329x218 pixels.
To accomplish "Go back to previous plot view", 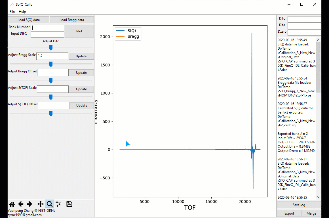I will pos(21,204).
